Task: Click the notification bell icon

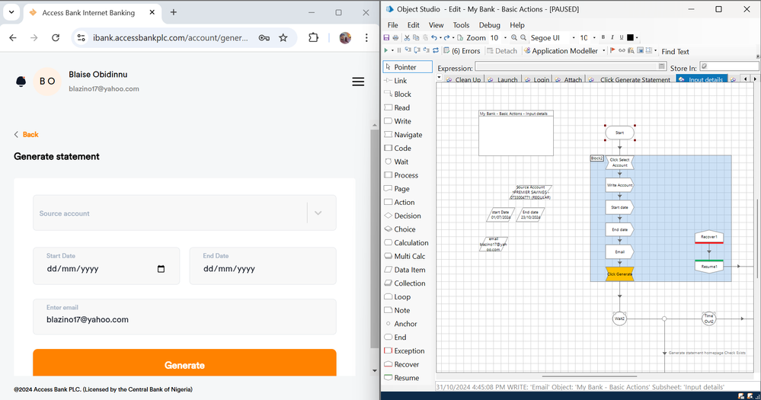Action: (x=21, y=82)
